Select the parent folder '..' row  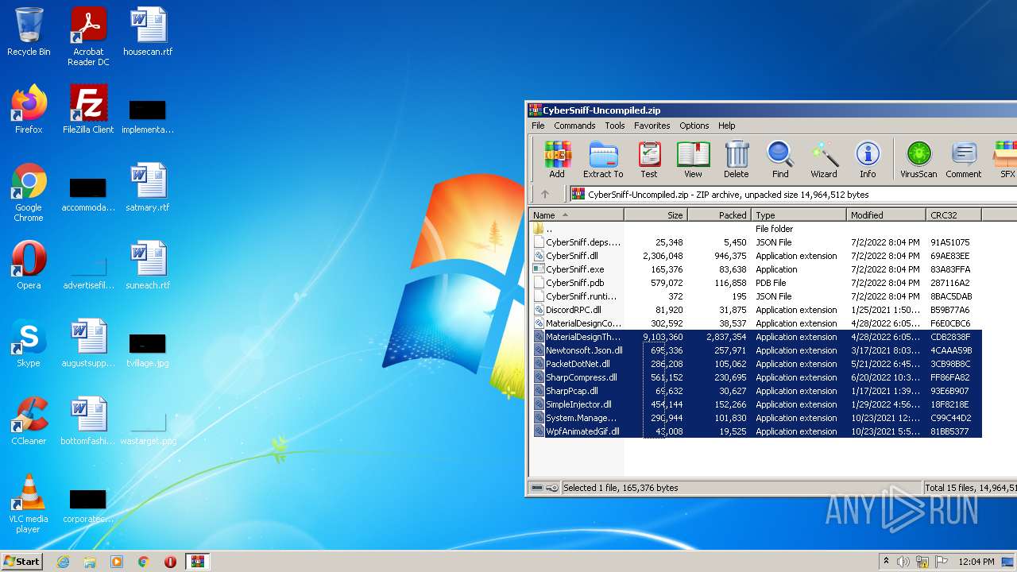(x=756, y=229)
